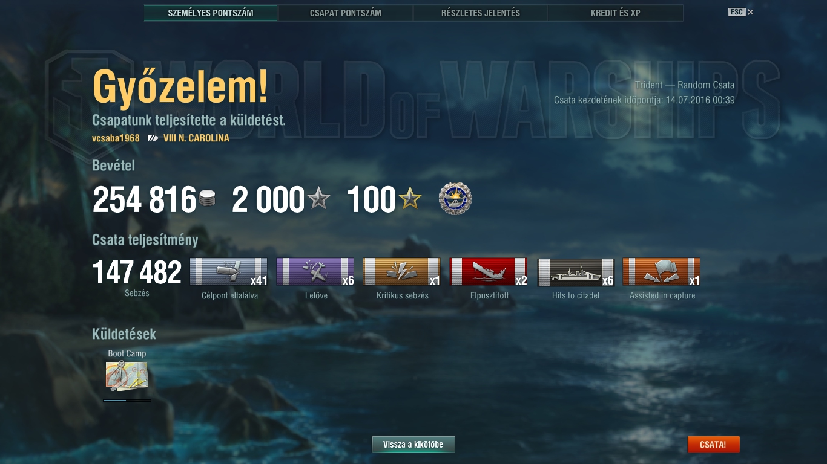Click the Lelőve plane ribbon icon

click(x=315, y=272)
